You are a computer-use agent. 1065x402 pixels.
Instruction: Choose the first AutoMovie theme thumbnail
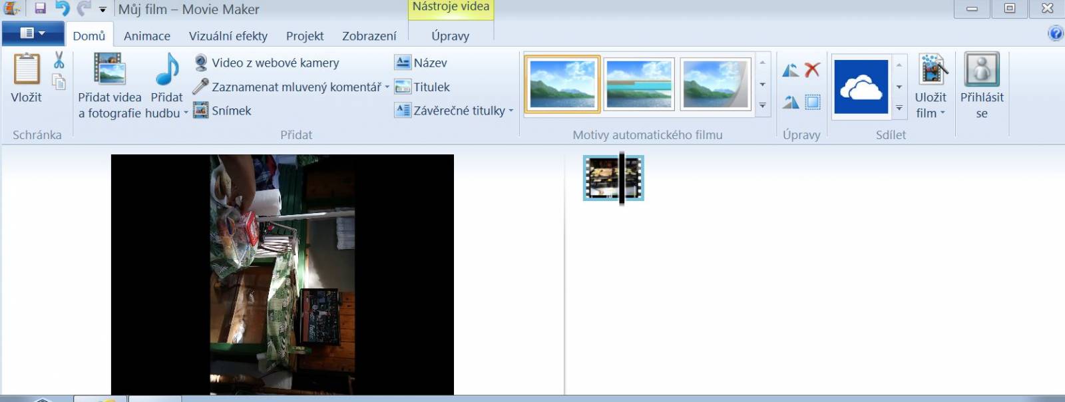562,84
